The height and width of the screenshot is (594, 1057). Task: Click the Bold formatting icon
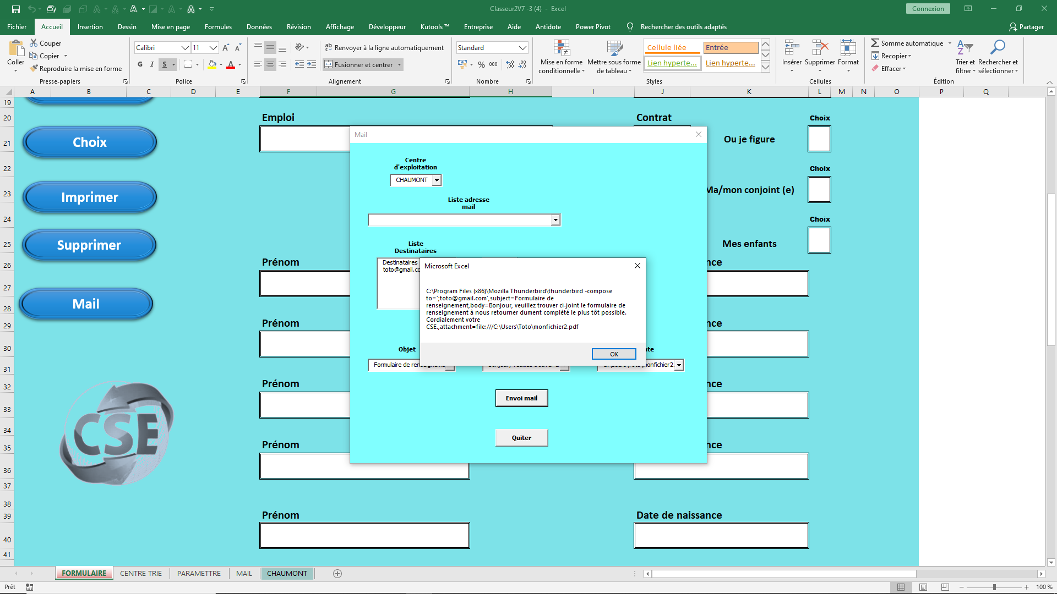[x=140, y=64]
